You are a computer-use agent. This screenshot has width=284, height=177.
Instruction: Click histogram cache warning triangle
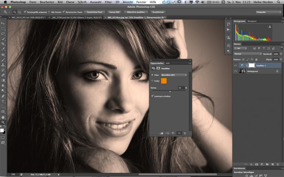pos(270,27)
